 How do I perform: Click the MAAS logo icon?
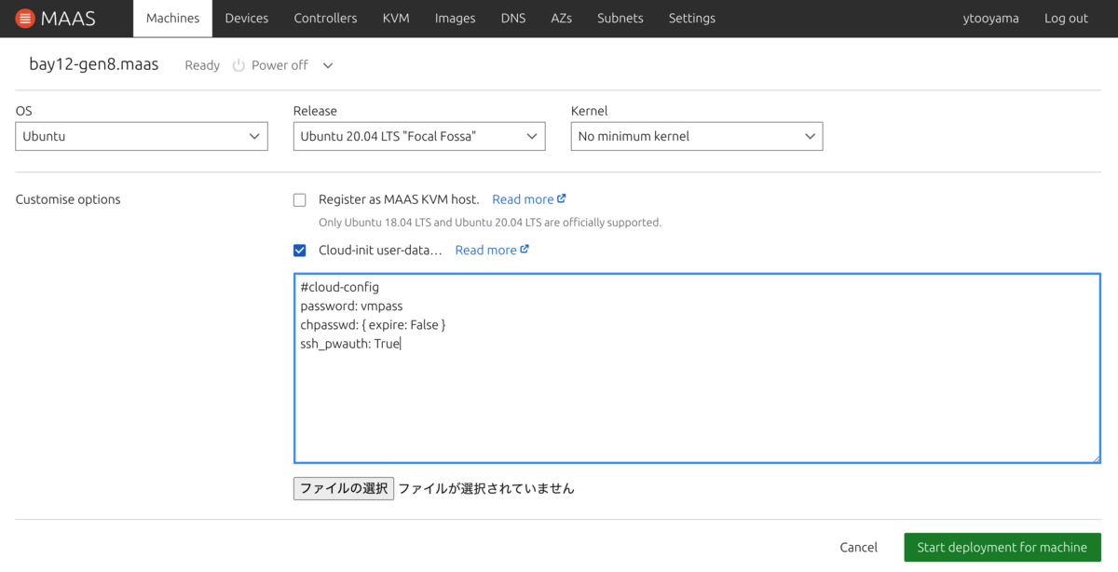pyautogui.click(x=25, y=19)
